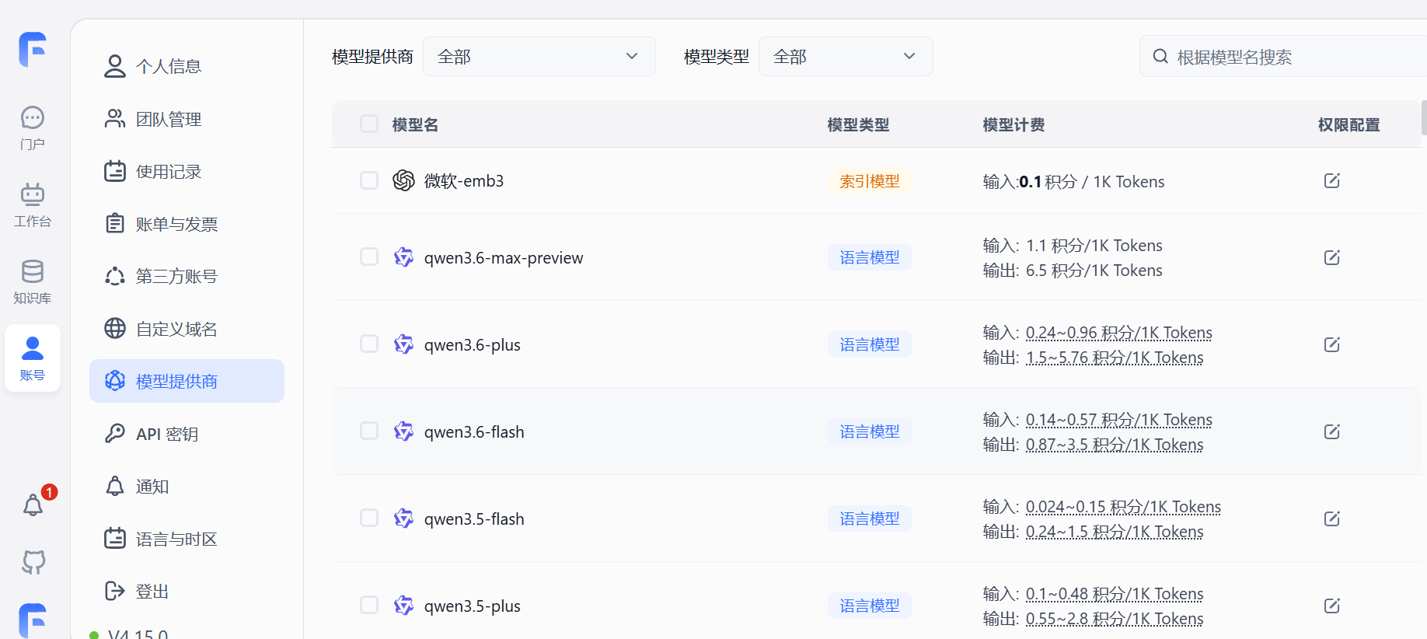
Task: Edit permissions for 微软-emb3
Action: coord(1332,181)
